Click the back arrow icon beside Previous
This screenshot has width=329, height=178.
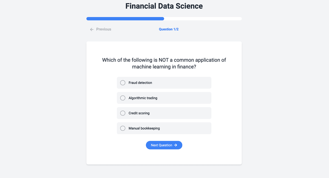[92, 29]
